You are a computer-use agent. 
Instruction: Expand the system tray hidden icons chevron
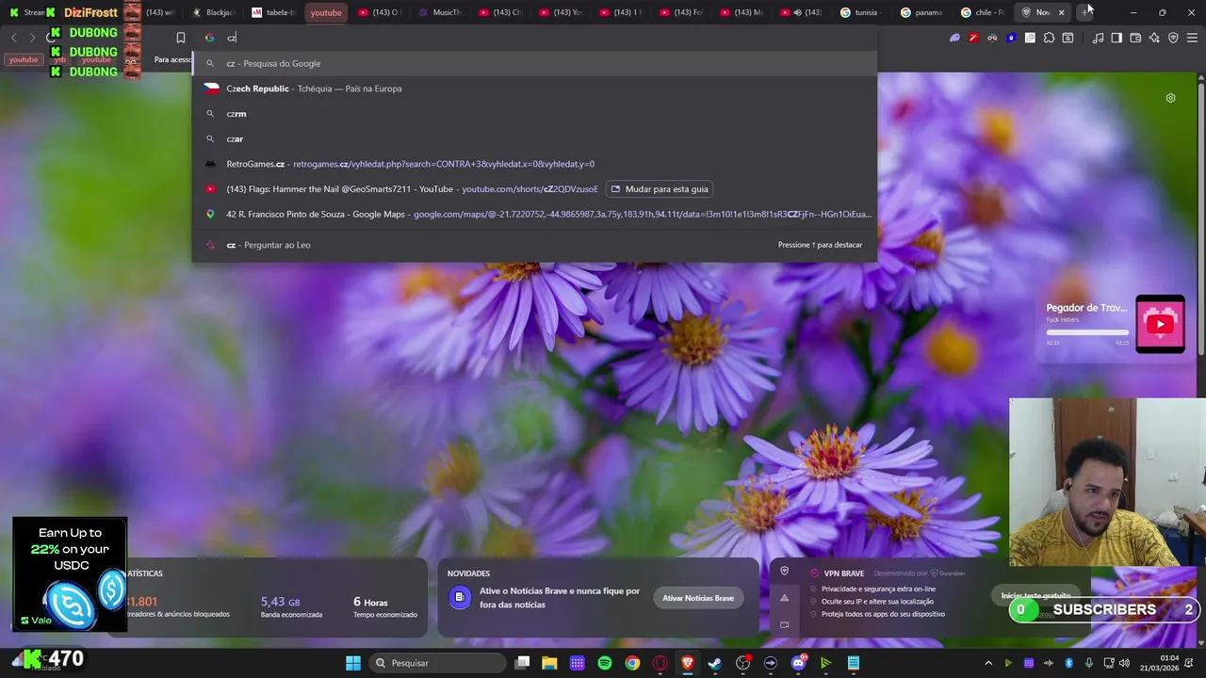point(988,663)
